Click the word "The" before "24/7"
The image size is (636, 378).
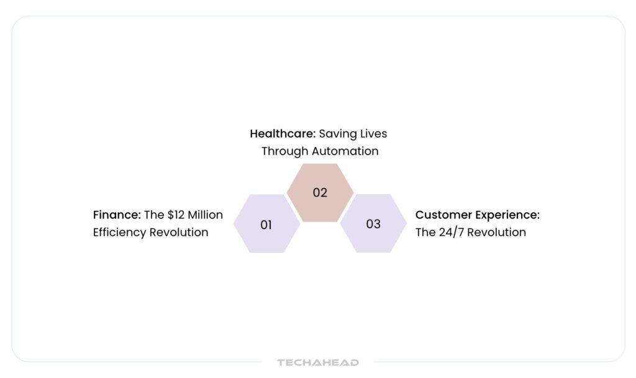(x=425, y=233)
